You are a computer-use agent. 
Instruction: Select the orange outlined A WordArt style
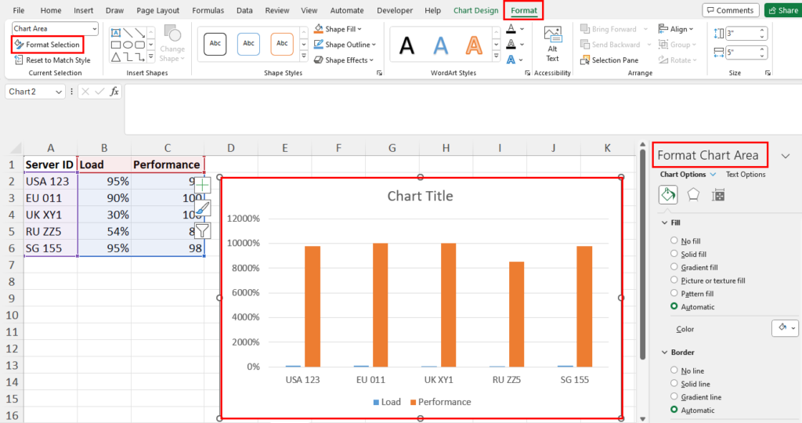(x=474, y=45)
